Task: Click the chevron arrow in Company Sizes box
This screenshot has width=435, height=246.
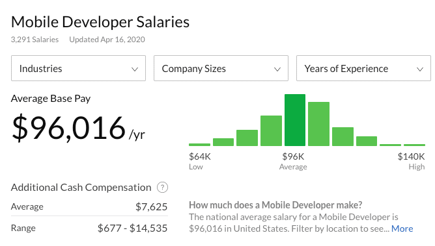Action: 277,69
